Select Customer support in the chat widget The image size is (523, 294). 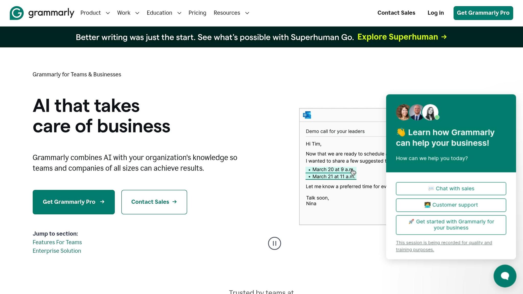pyautogui.click(x=451, y=205)
